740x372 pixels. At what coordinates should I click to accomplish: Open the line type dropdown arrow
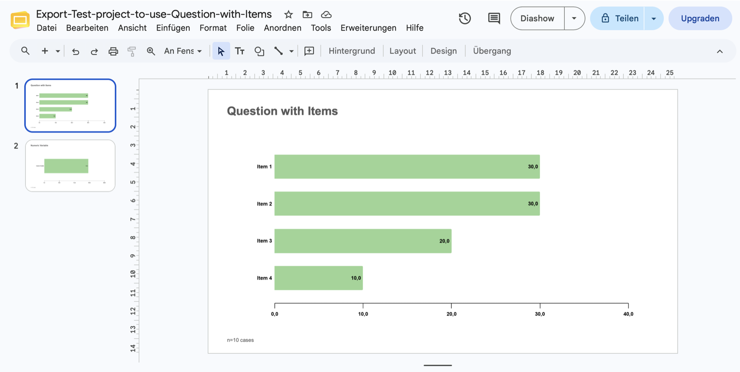pos(291,51)
